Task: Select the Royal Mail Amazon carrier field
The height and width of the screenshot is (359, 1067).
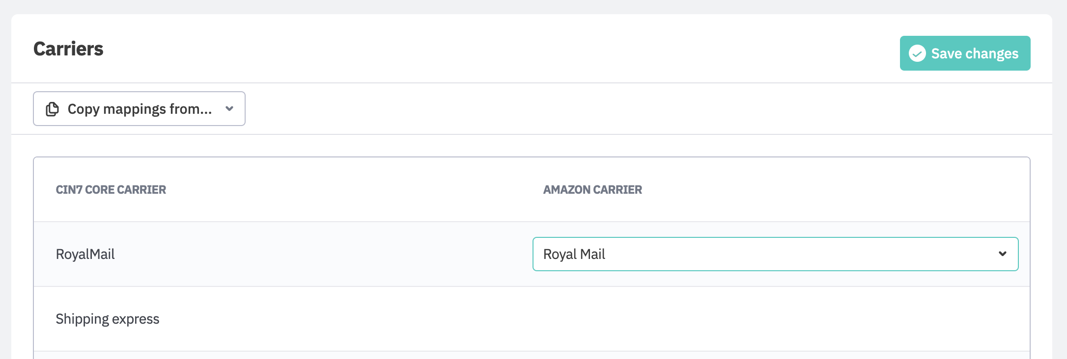Action: tap(775, 254)
